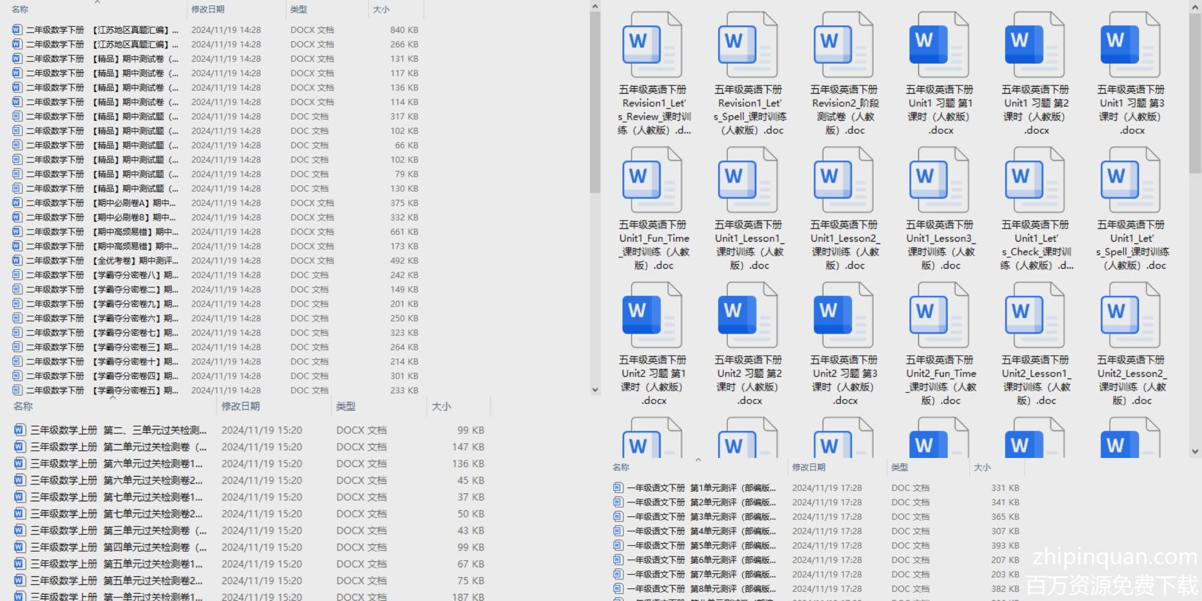The image size is (1202, 601).
Task: Click scroll-up arrow of the 五年级英语 icon panel
Action: coord(1195,7)
